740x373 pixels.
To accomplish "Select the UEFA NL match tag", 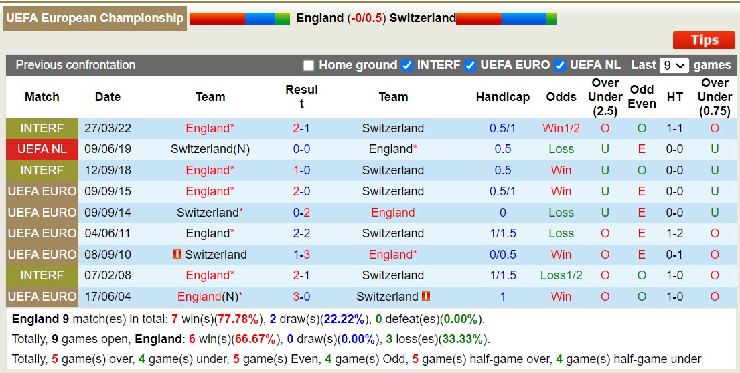I will tap(42, 149).
